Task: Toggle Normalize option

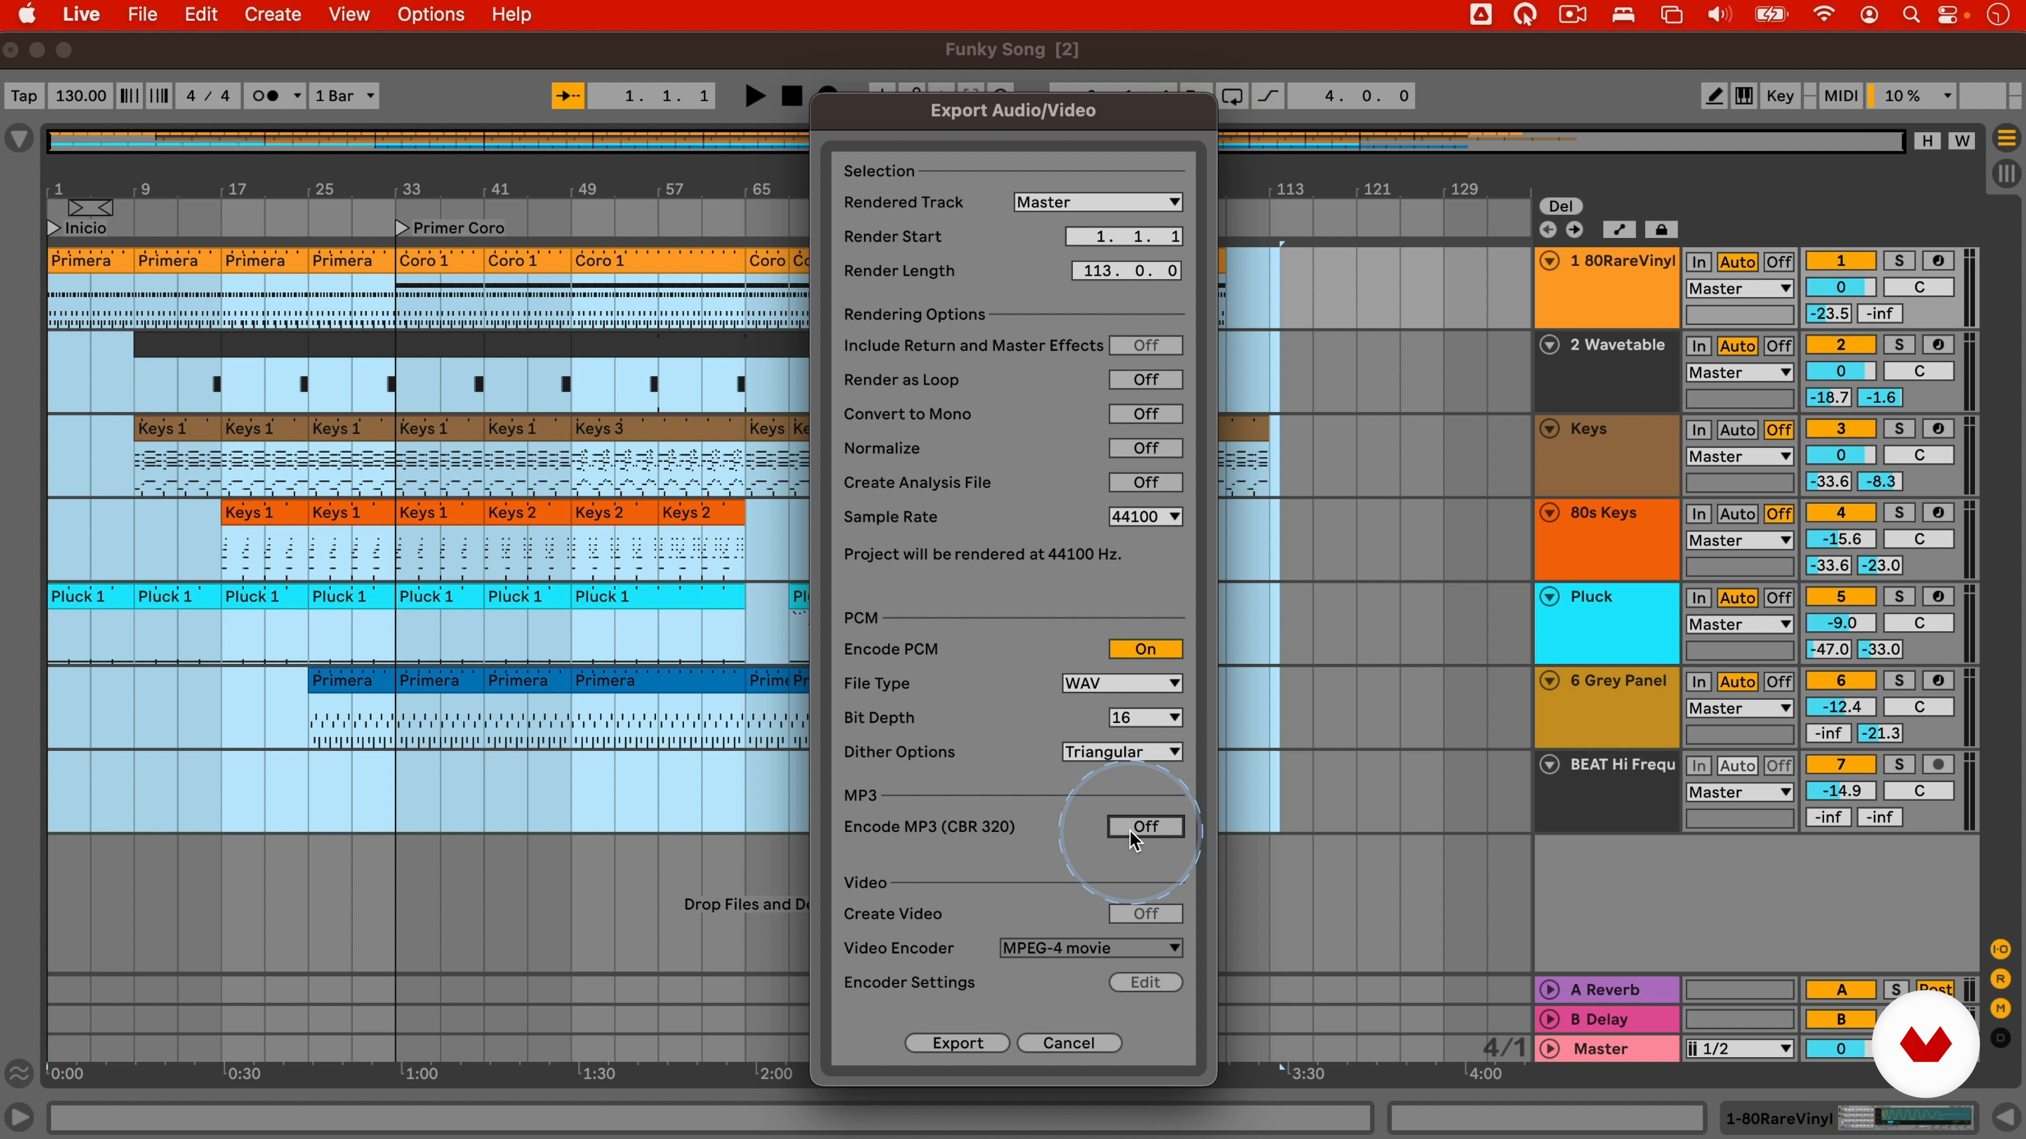Action: coord(1146,448)
